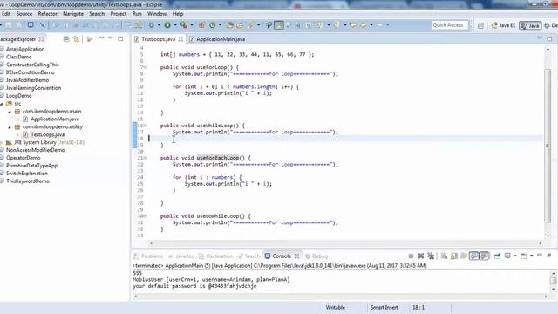Select the SwitchExplanation project

pos(27,174)
